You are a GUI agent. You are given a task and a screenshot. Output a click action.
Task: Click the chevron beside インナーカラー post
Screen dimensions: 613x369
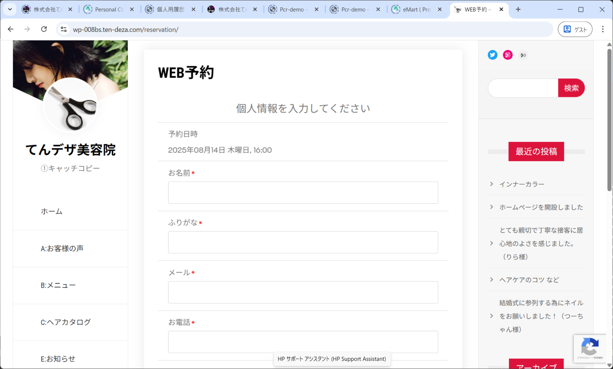coord(492,184)
